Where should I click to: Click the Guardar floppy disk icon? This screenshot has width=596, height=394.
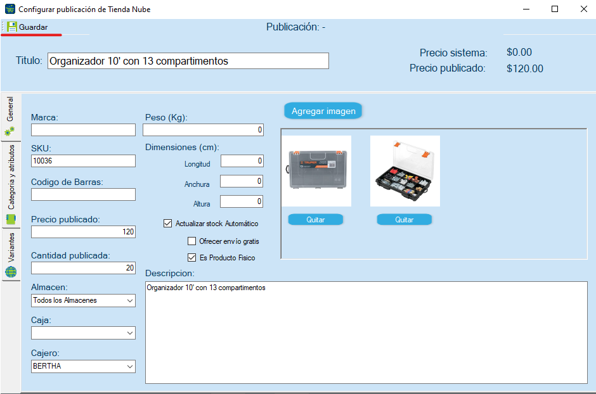point(12,27)
